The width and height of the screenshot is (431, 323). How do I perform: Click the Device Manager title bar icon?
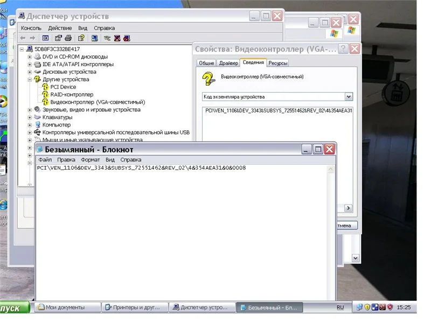[22, 16]
